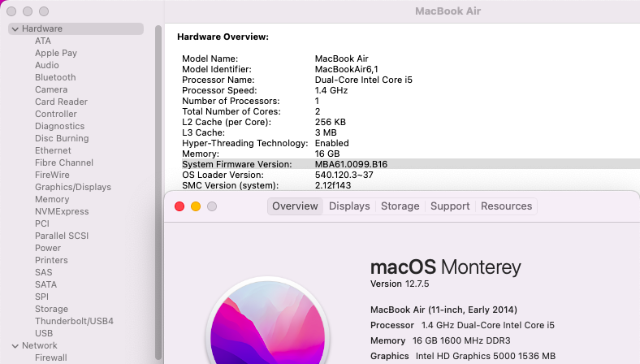The height and width of the screenshot is (364, 640).
Task: Open the Storage tab in About This Mac
Action: pos(400,206)
